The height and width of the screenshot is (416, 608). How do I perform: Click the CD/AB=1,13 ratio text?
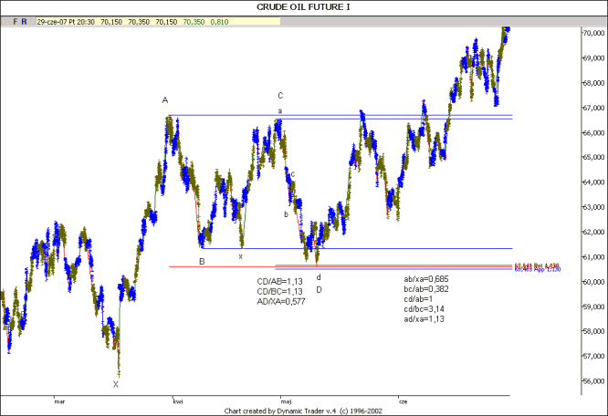pos(278,281)
